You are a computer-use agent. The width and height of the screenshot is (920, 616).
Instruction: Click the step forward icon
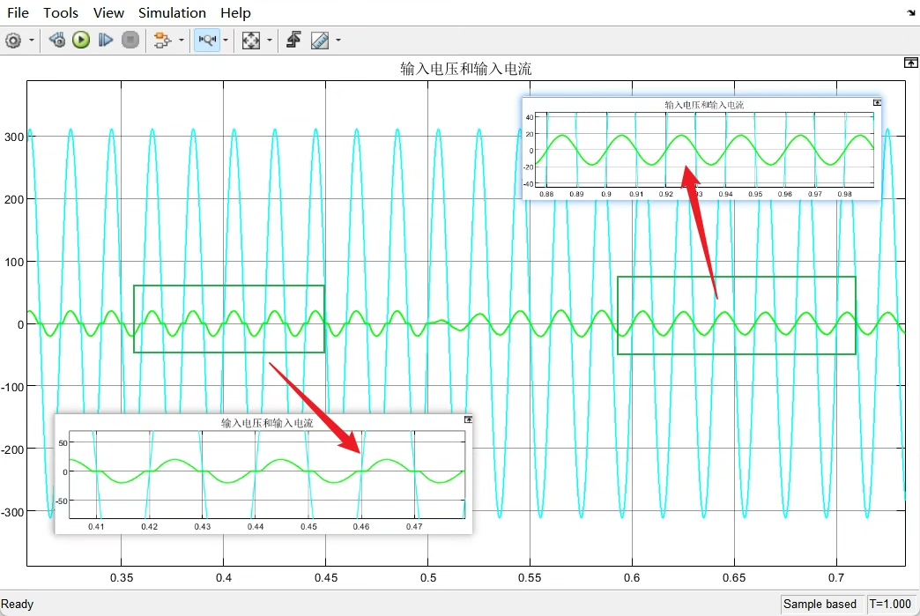point(105,40)
